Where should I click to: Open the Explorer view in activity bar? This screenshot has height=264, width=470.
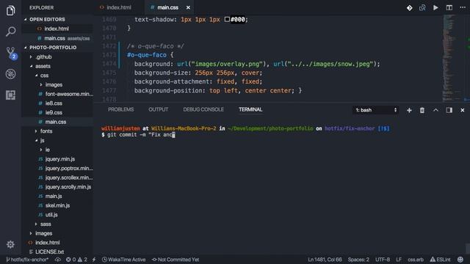coord(10,10)
